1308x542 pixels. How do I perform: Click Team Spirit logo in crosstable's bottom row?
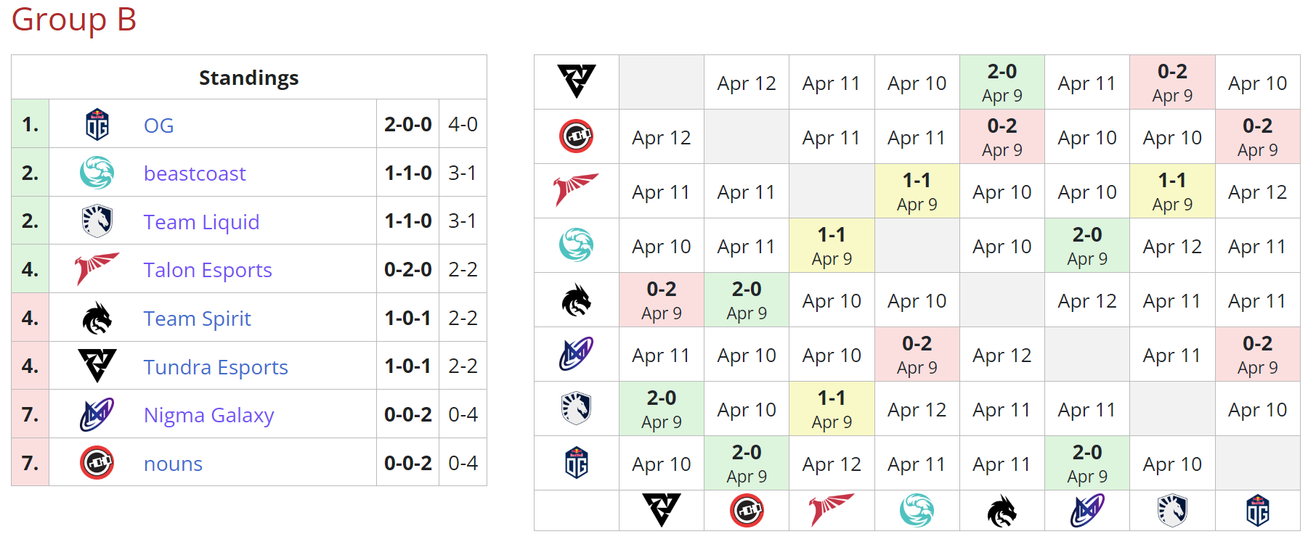pyautogui.click(x=1002, y=510)
